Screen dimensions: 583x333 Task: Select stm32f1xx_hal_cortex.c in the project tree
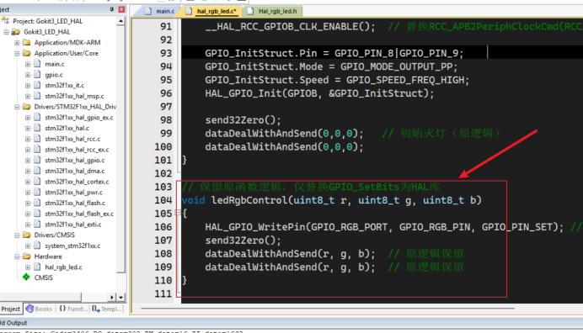coord(77,182)
